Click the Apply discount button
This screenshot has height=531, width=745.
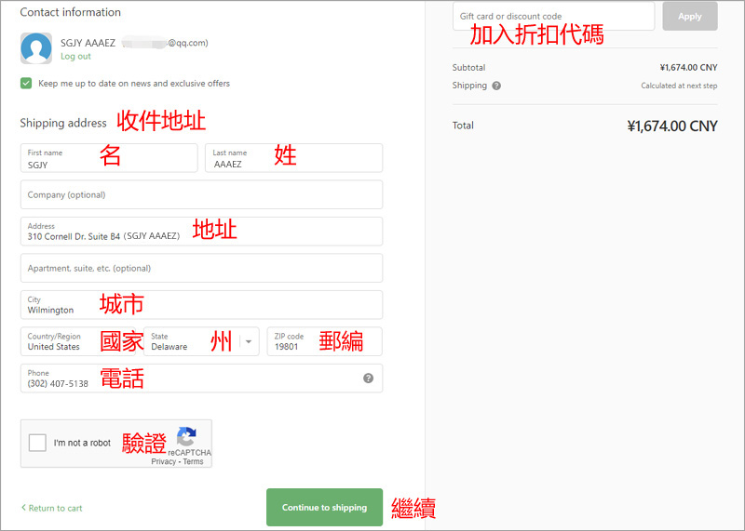(x=689, y=17)
